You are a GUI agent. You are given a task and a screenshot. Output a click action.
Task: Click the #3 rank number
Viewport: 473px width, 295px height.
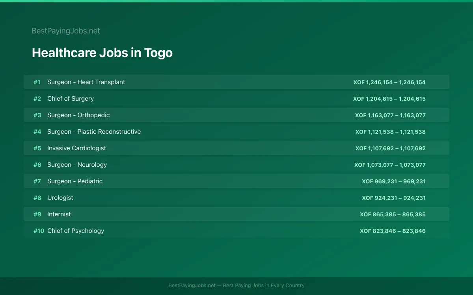click(37, 115)
